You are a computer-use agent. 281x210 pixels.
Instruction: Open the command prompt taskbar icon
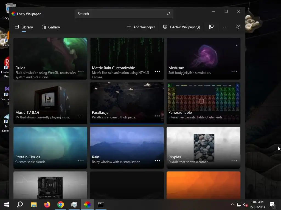tap(101, 205)
